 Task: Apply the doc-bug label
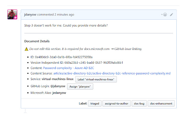[139, 104]
